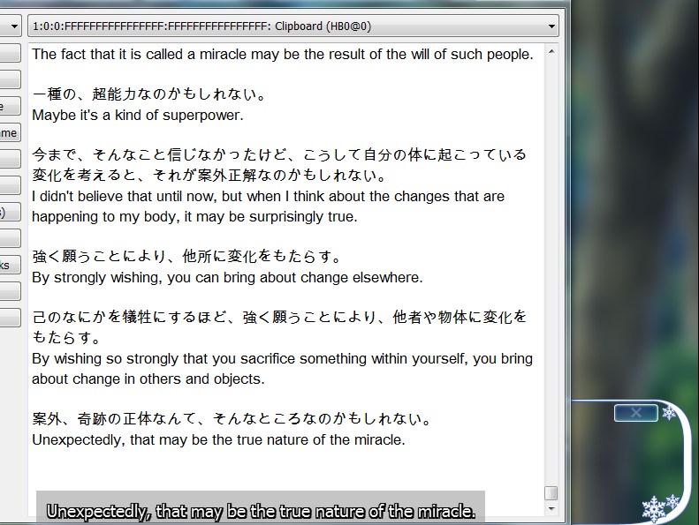Click the Japanese line "一種の、超能力なのかもしれない。"
The image size is (699, 525).
coord(149,94)
